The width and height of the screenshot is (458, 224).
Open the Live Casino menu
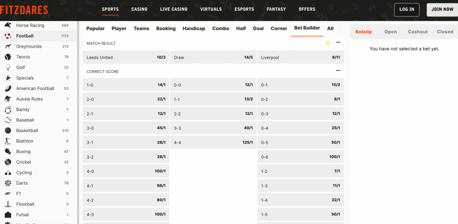click(174, 9)
